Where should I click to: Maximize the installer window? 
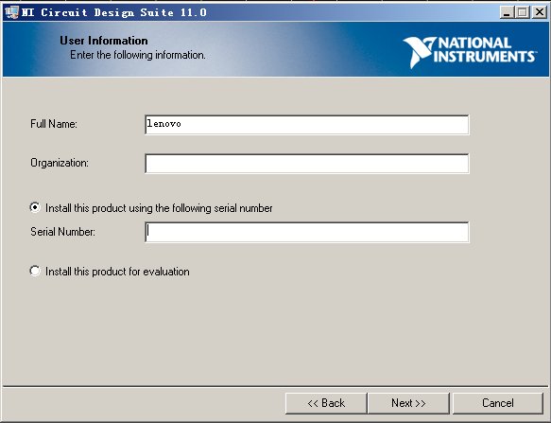(x=523, y=12)
